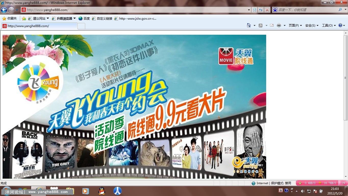Toggle Compatibility View icon
The image size is (348, 196).
[254, 10]
